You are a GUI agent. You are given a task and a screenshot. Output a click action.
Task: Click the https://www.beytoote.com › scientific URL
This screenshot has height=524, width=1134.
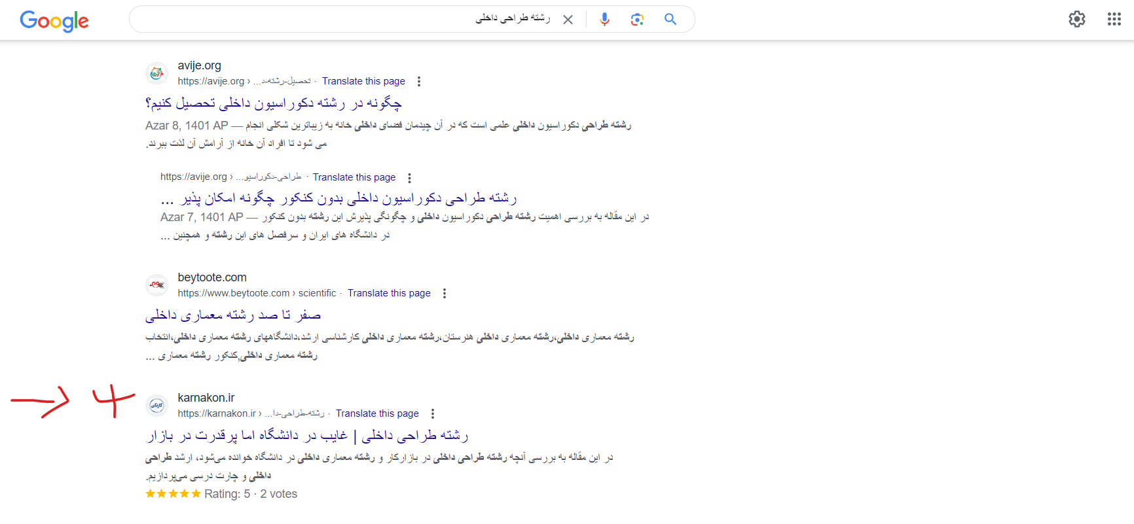(x=257, y=293)
